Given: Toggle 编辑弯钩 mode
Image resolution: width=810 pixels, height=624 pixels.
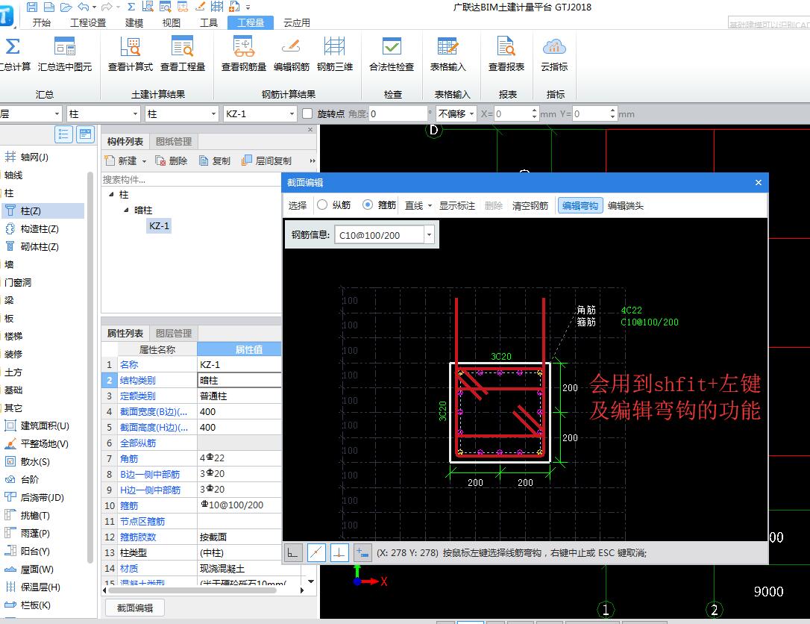Looking at the screenshot, I should pos(580,206).
